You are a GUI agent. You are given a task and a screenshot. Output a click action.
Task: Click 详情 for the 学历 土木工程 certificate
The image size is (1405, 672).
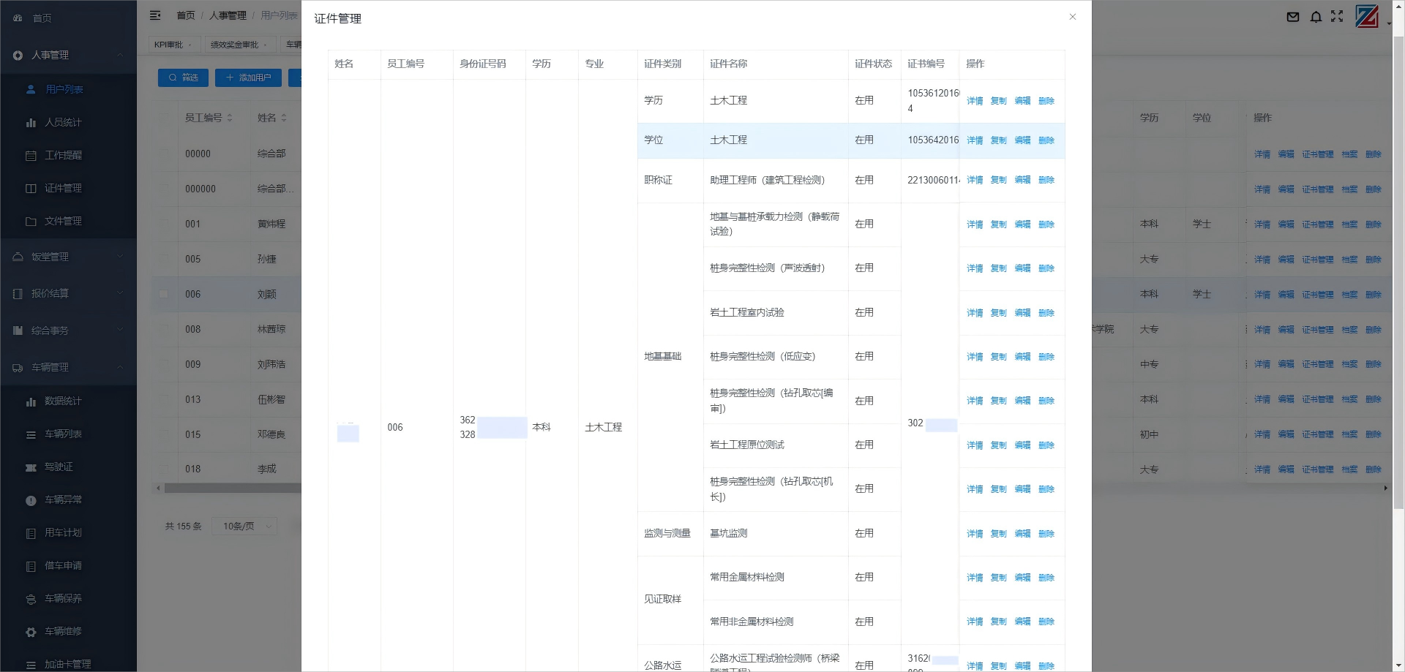[x=975, y=101]
